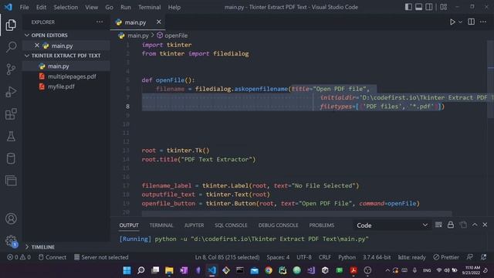This screenshot has width=494, height=278.
Task: Open the Manage settings gear
Action: pos(11,240)
